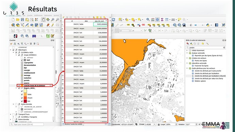Image resolution: width=235 pixels, height=132 pixels.
Task: Sort the table by pop_tot_sum column header
Action: coord(100,21)
